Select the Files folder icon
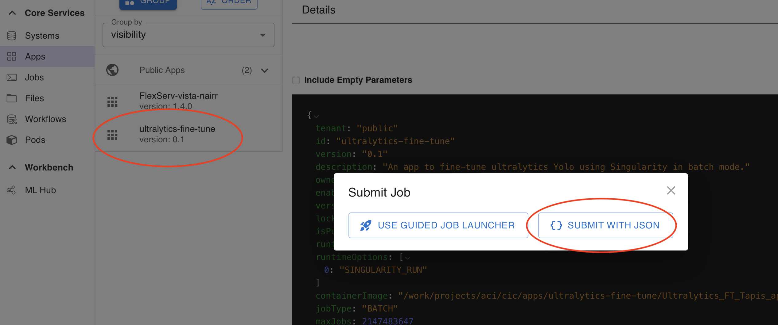 12,98
